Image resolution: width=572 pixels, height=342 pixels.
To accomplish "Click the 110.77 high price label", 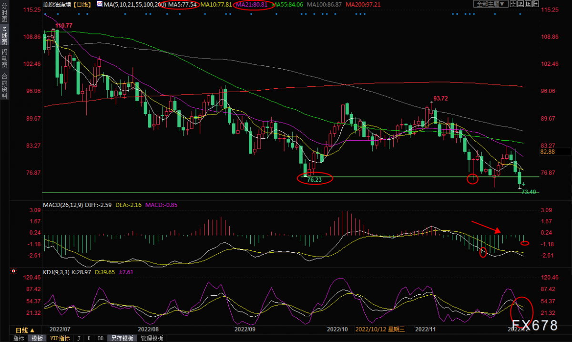I will tap(64, 25).
